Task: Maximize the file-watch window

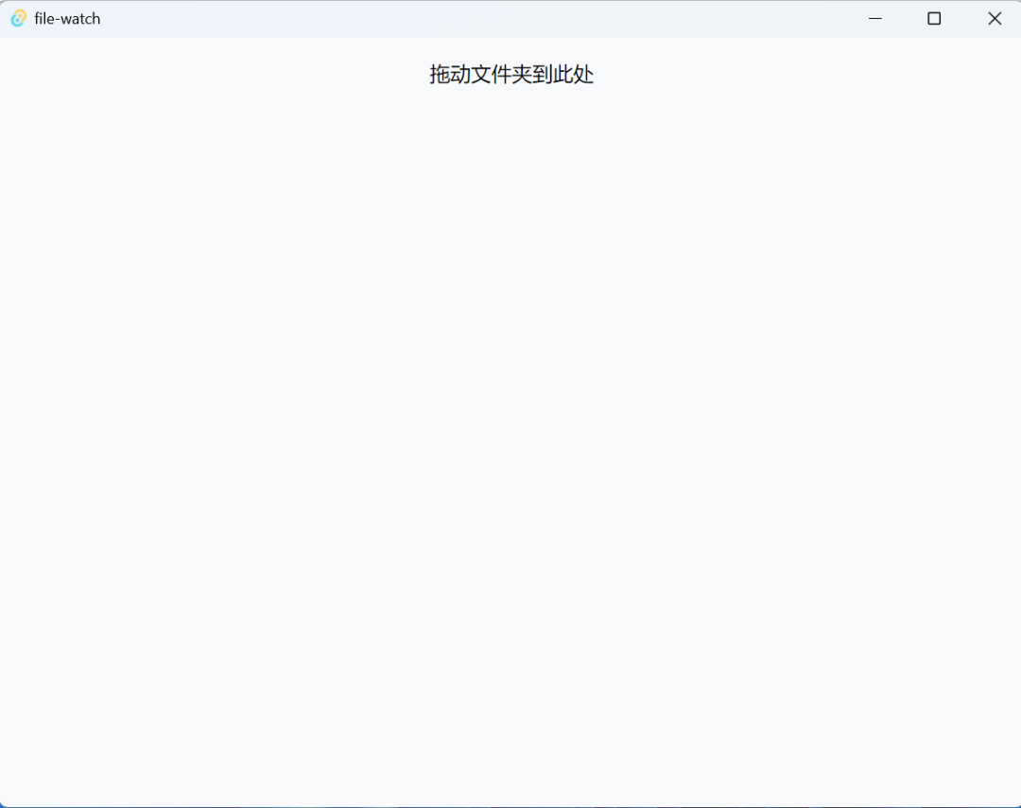Action: [x=934, y=18]
